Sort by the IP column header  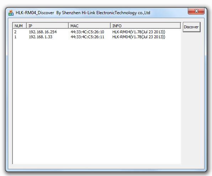pos(47,26)
